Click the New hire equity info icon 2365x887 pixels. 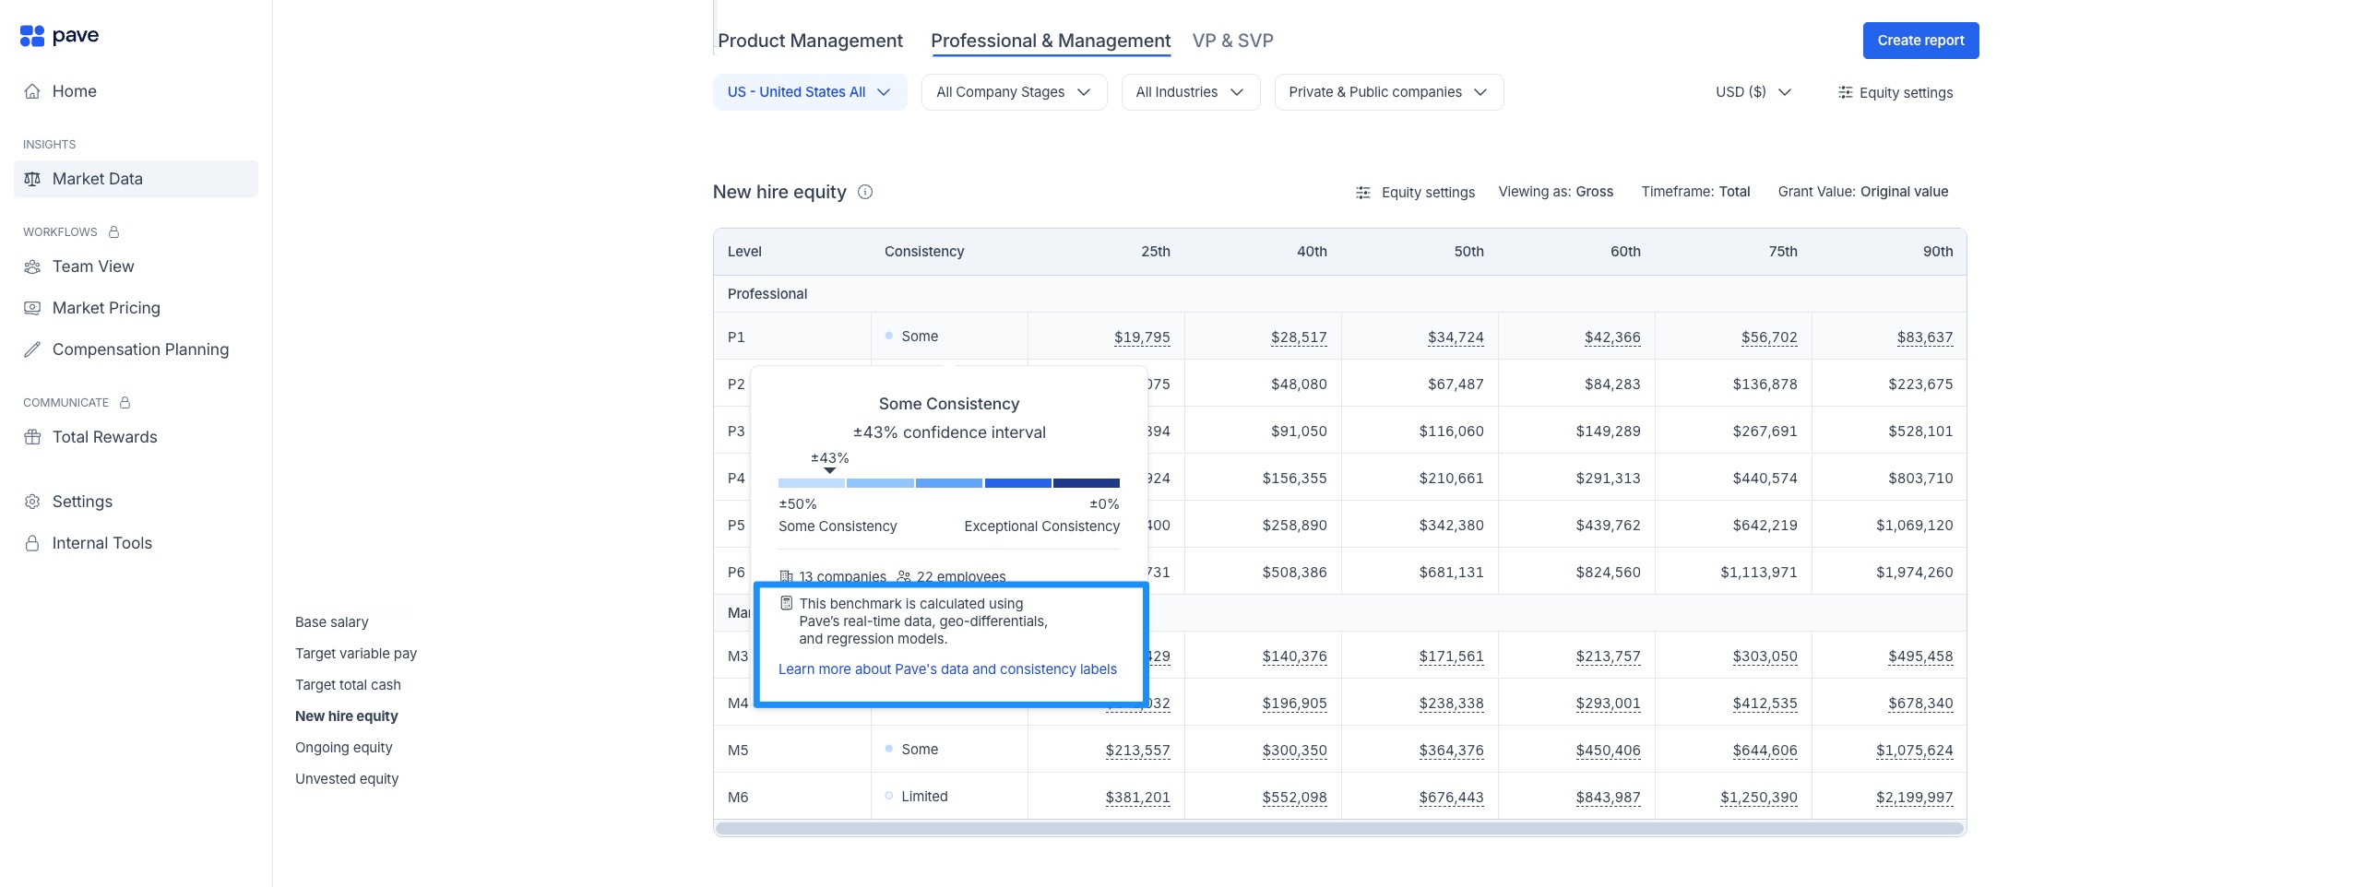865,192
